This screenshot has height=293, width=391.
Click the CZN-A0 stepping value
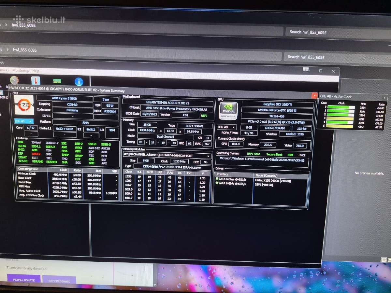pos(72,104)
